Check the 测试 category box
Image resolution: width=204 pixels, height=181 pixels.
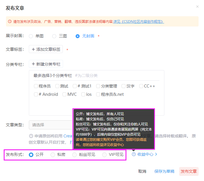57,86
